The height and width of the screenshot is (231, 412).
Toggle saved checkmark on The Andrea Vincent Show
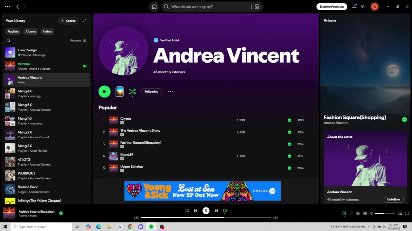coord(289,132)
